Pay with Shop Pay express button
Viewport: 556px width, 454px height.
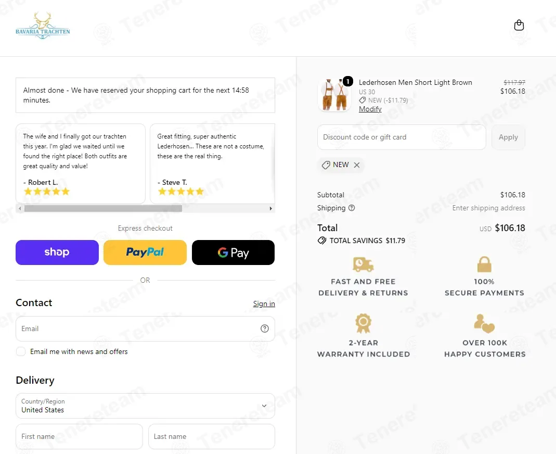click(x=57, y=253)
